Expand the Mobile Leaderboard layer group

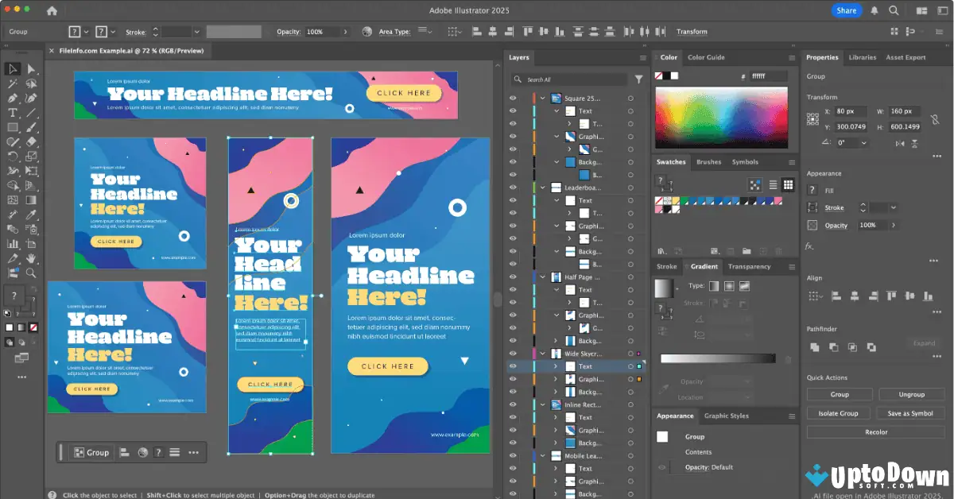tap(542, 455)
